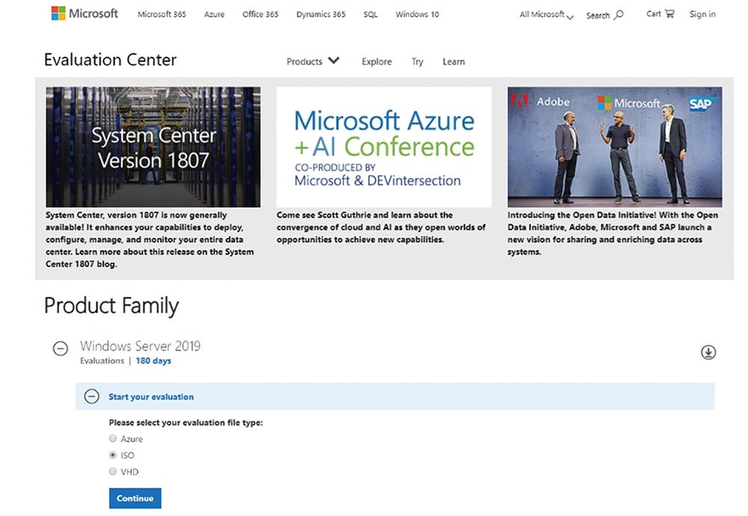Open the Explore menu item

click(376, 61)
